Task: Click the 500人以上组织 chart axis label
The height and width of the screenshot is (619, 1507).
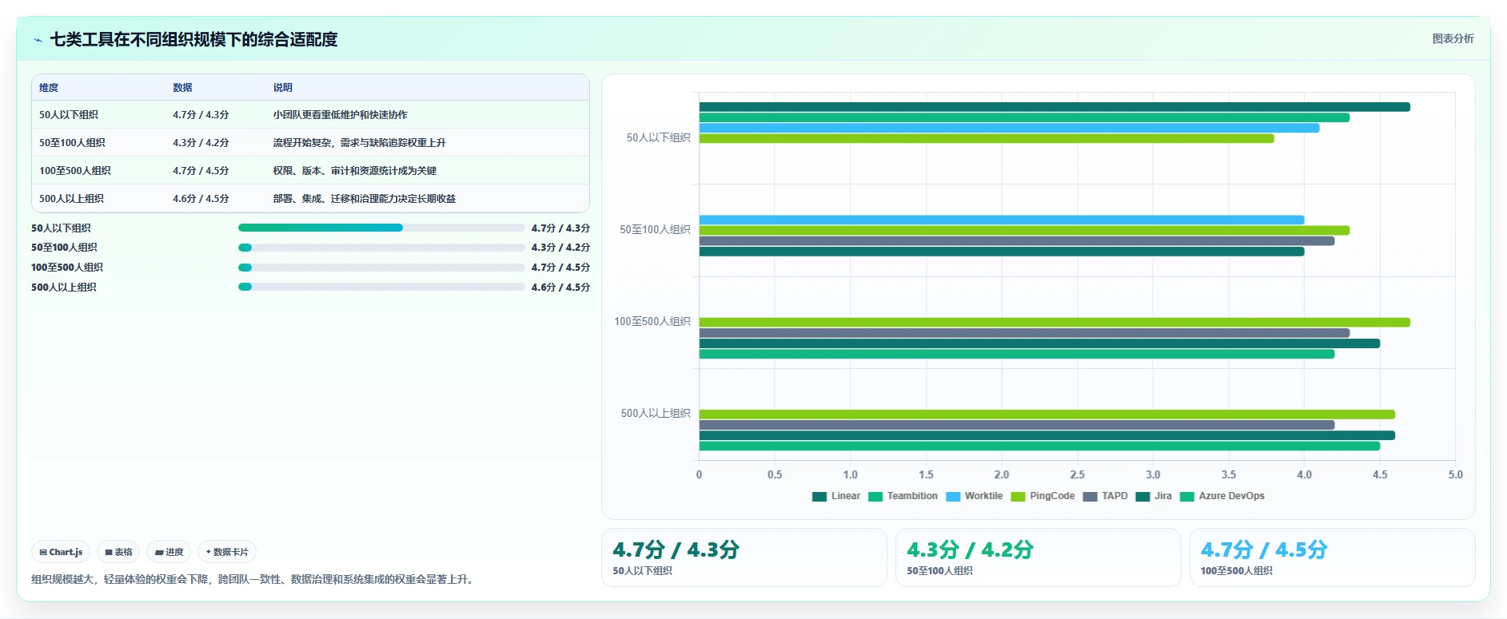Action: pos(656,414)
